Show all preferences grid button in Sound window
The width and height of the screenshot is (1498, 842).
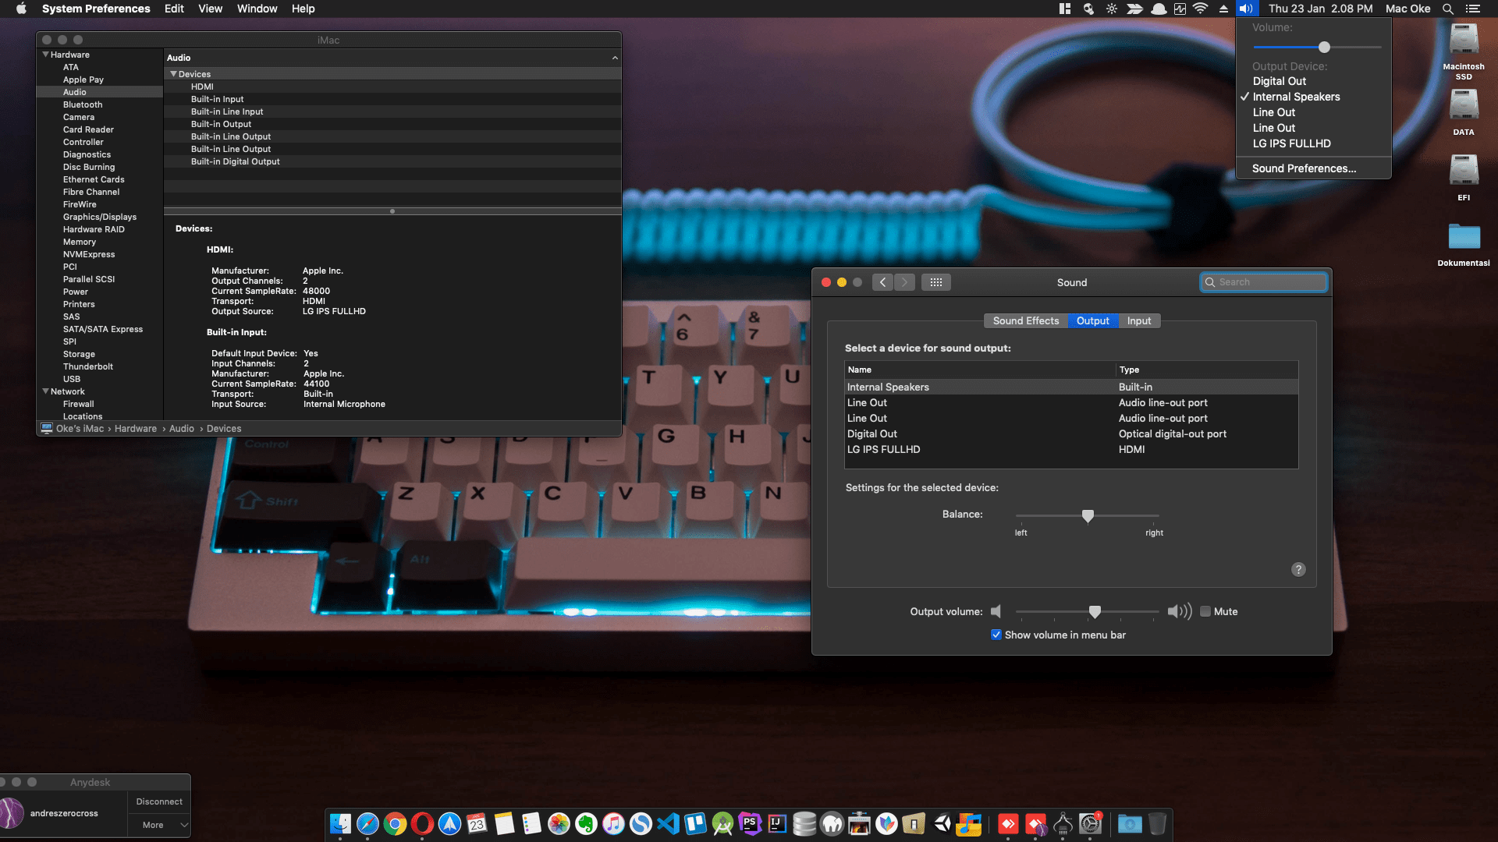(936, 282)
